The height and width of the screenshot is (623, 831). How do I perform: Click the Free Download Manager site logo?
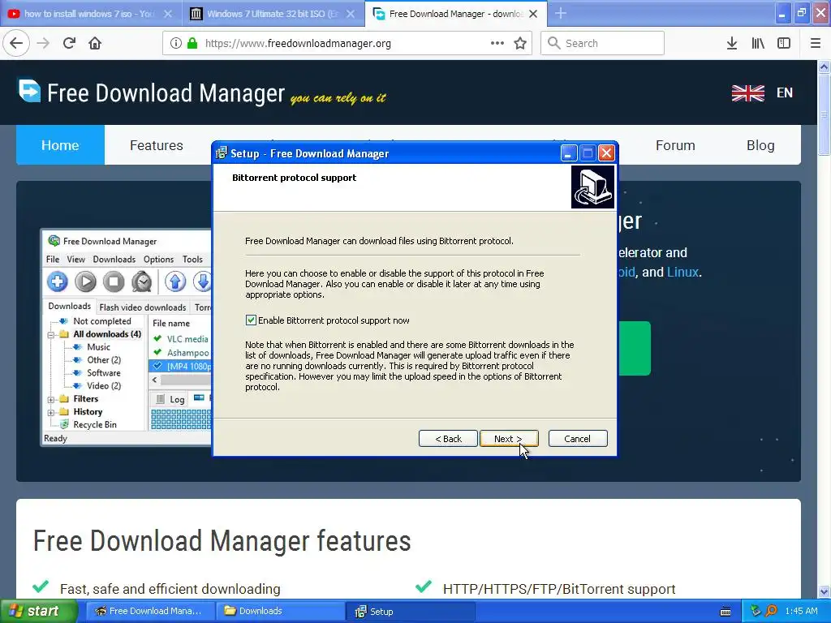pyautogui.click(x=29, y=91)
